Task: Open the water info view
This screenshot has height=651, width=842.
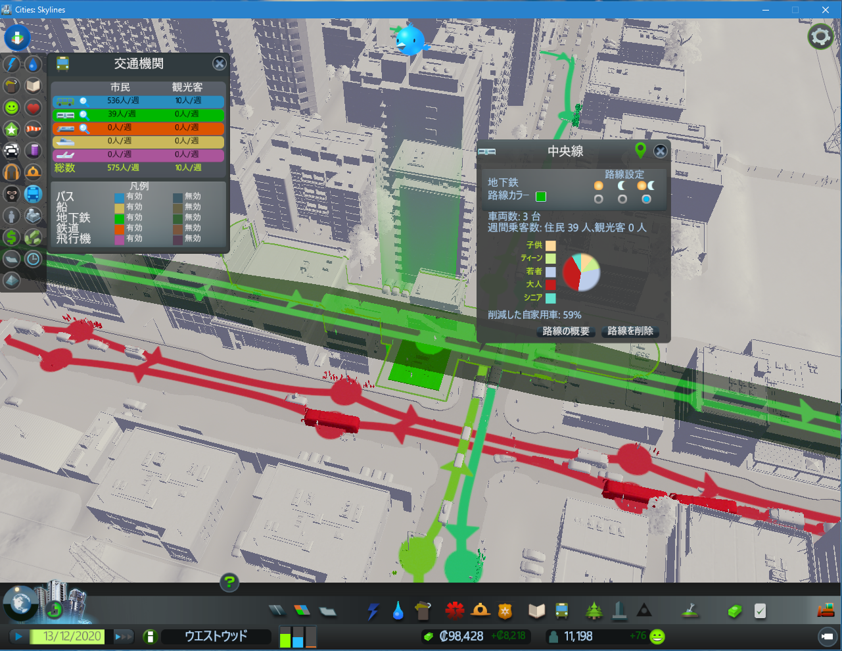Action: coord(34,64)
